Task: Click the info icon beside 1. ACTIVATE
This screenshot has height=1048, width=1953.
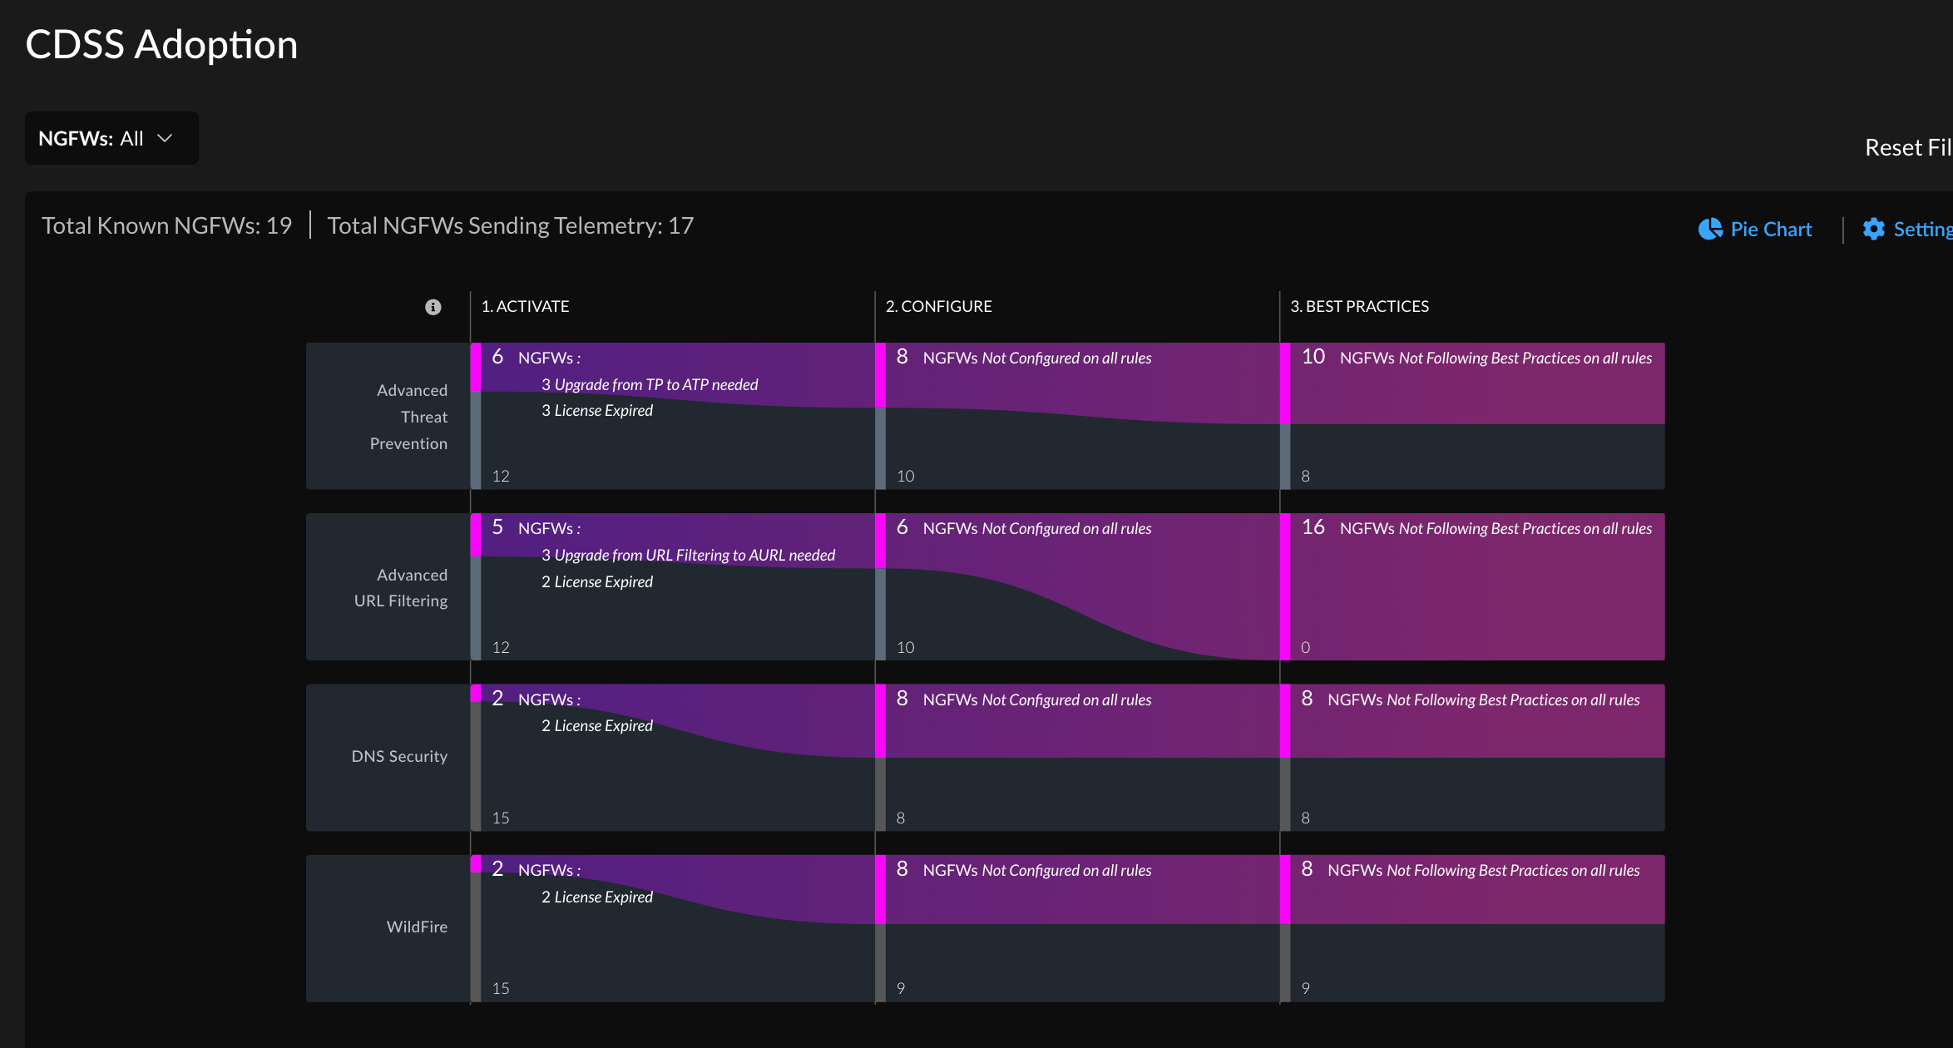Action: pyautogui.click(x=433, y=307)
